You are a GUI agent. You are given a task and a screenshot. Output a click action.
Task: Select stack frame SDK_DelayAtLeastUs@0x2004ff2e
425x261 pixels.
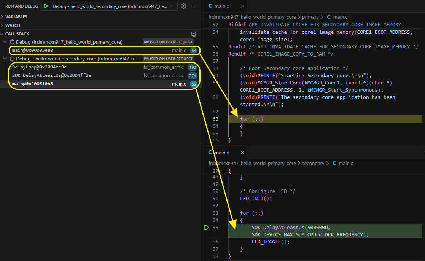pos(101,76)
